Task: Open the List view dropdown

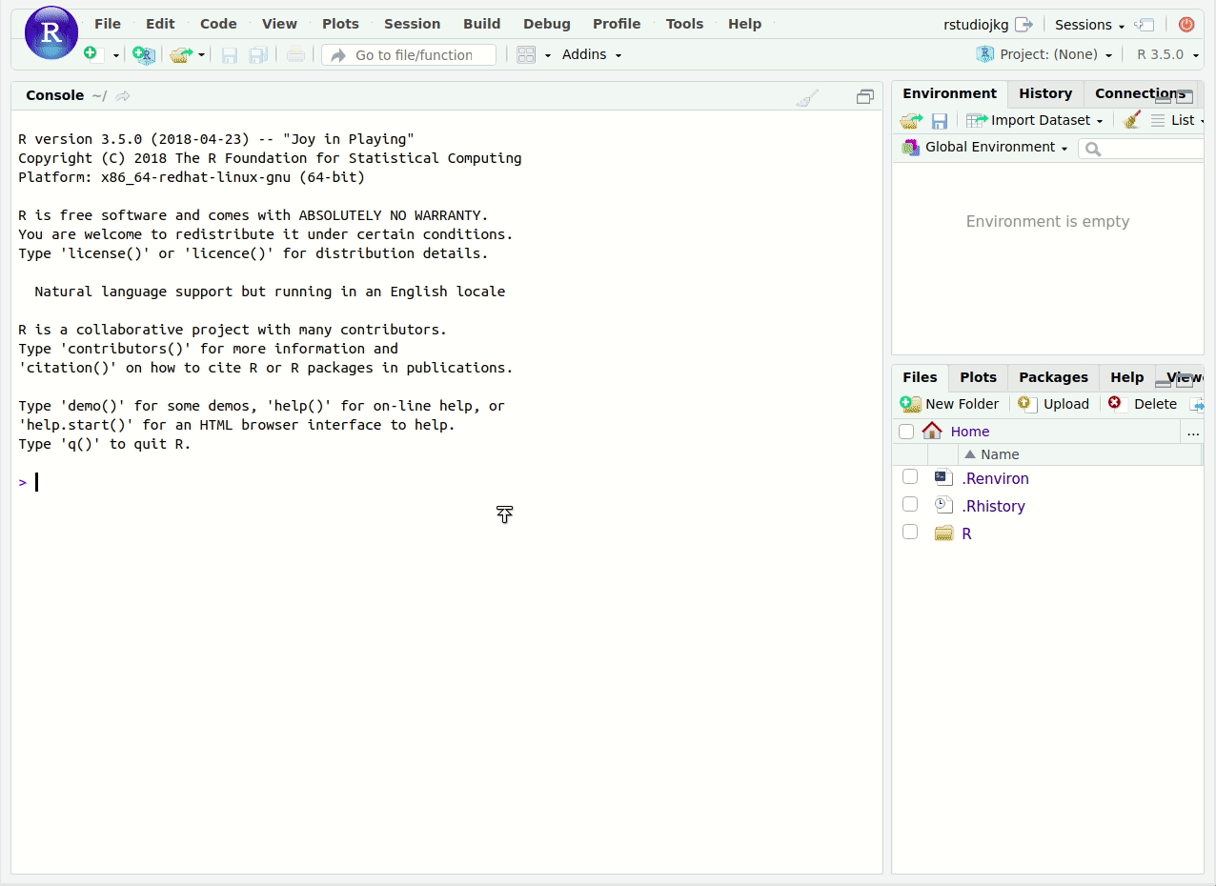Action: tap(1178, 120)
